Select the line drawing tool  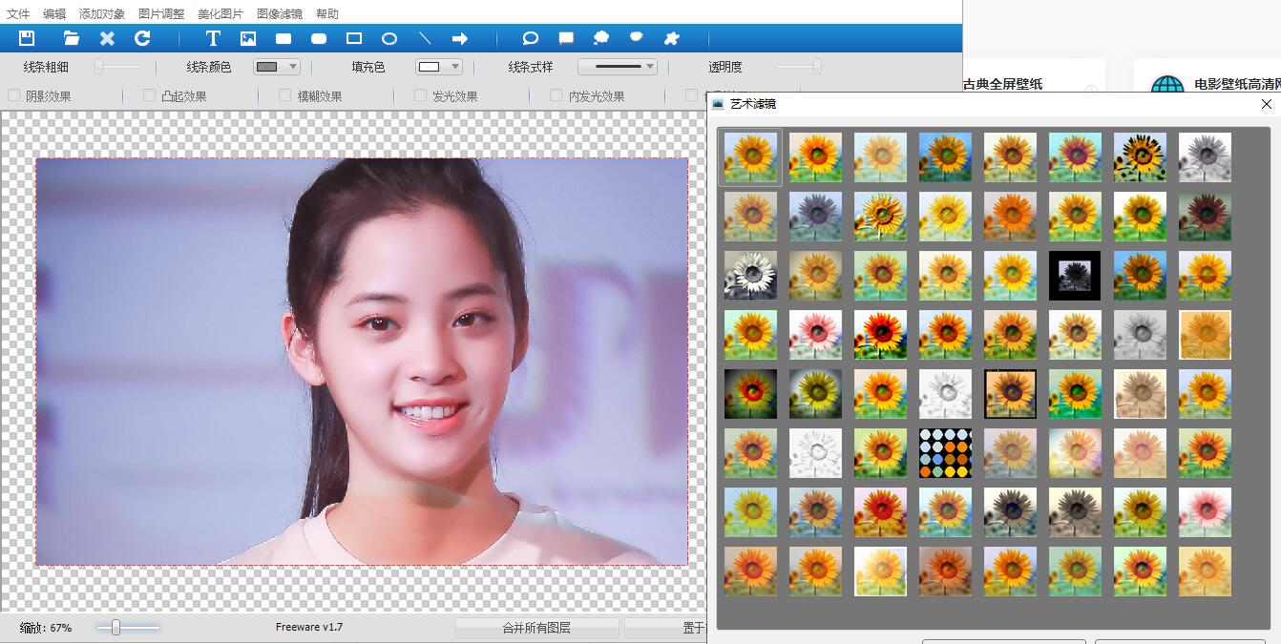pyautogui.click(x=424, y=38)
